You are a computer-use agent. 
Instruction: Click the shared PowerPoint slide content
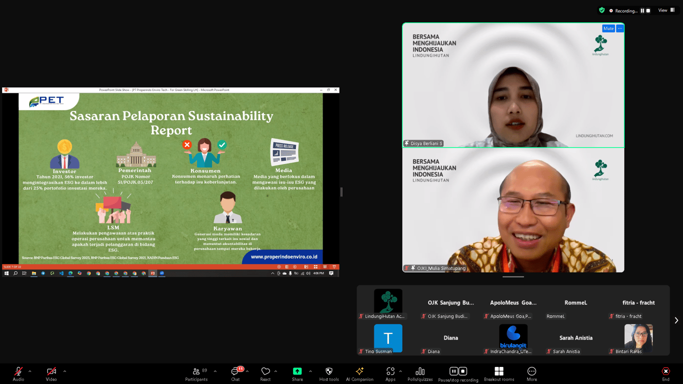[x=170, y=178]
